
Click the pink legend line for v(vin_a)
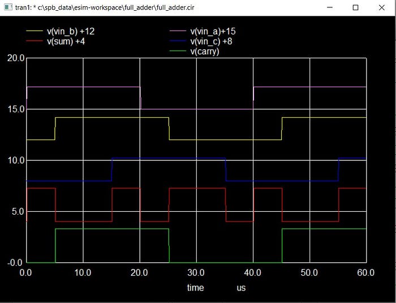[178, 31]
